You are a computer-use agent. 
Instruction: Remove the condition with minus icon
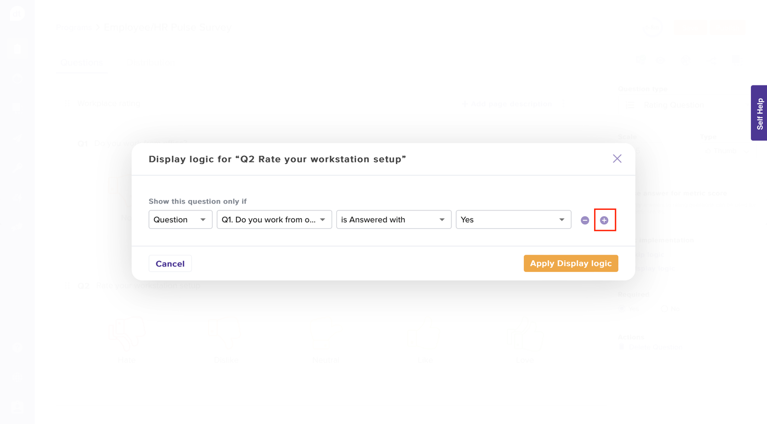(x=585, y=220)
